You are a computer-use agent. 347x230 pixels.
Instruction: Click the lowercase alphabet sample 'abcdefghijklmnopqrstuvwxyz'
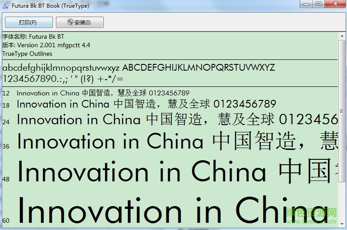(x=61, y=68)
